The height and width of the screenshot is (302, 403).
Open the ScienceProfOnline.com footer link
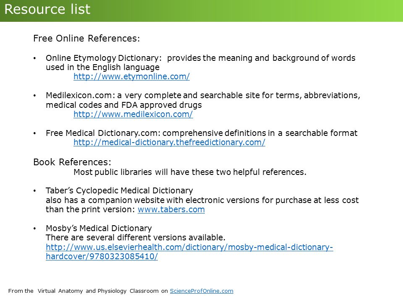click(201, 291)
